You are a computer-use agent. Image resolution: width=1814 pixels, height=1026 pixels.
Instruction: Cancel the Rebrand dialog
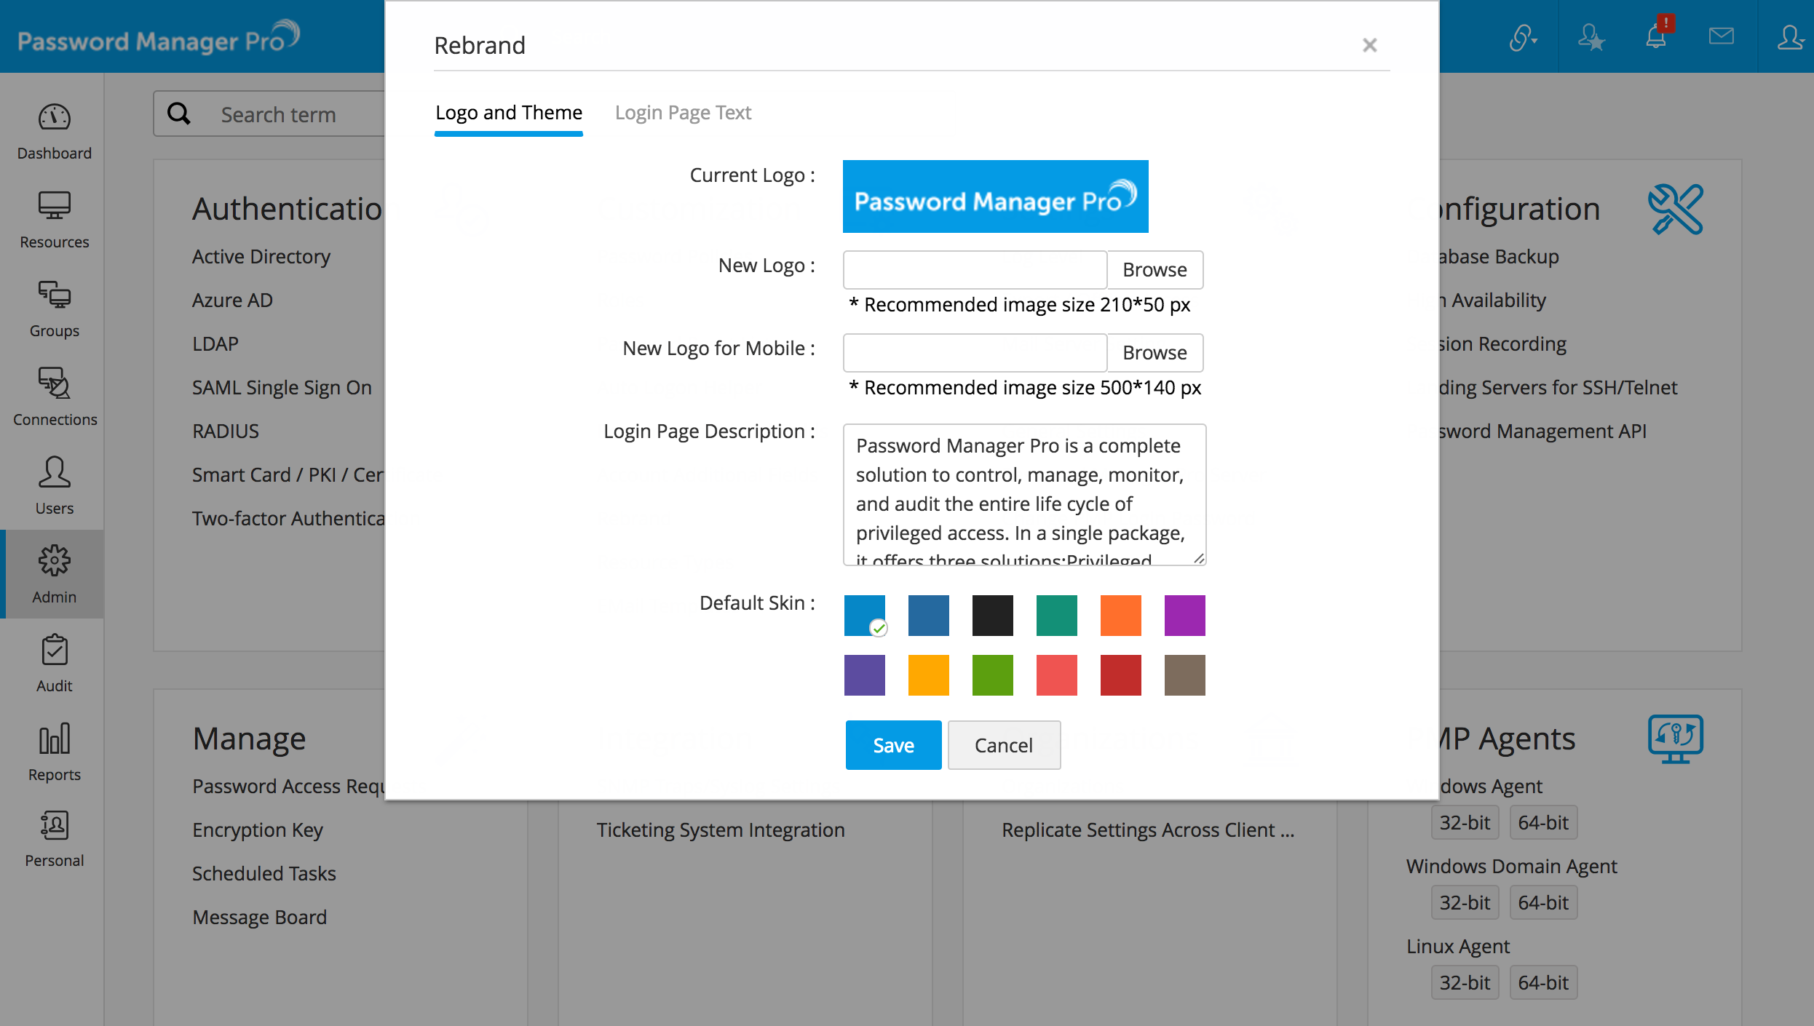click(1003, 745)
